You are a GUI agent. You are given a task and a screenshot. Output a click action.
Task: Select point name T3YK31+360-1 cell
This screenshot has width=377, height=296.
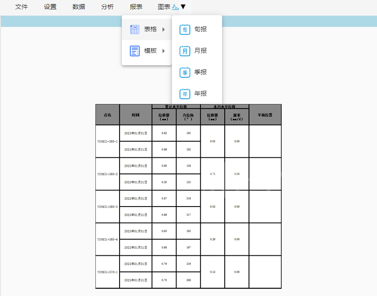tap(107, 141)
